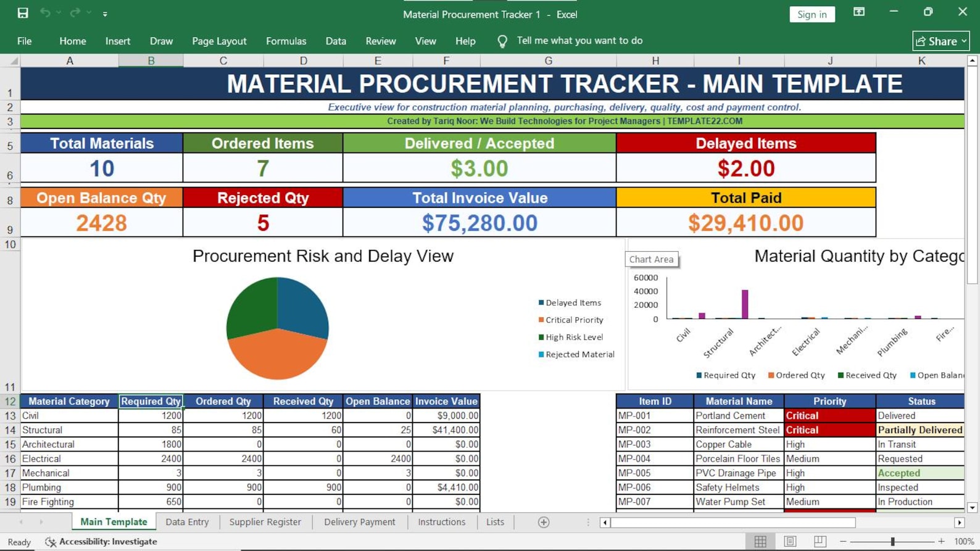Open the Redo history dropdown arrow

pos(89,13)
